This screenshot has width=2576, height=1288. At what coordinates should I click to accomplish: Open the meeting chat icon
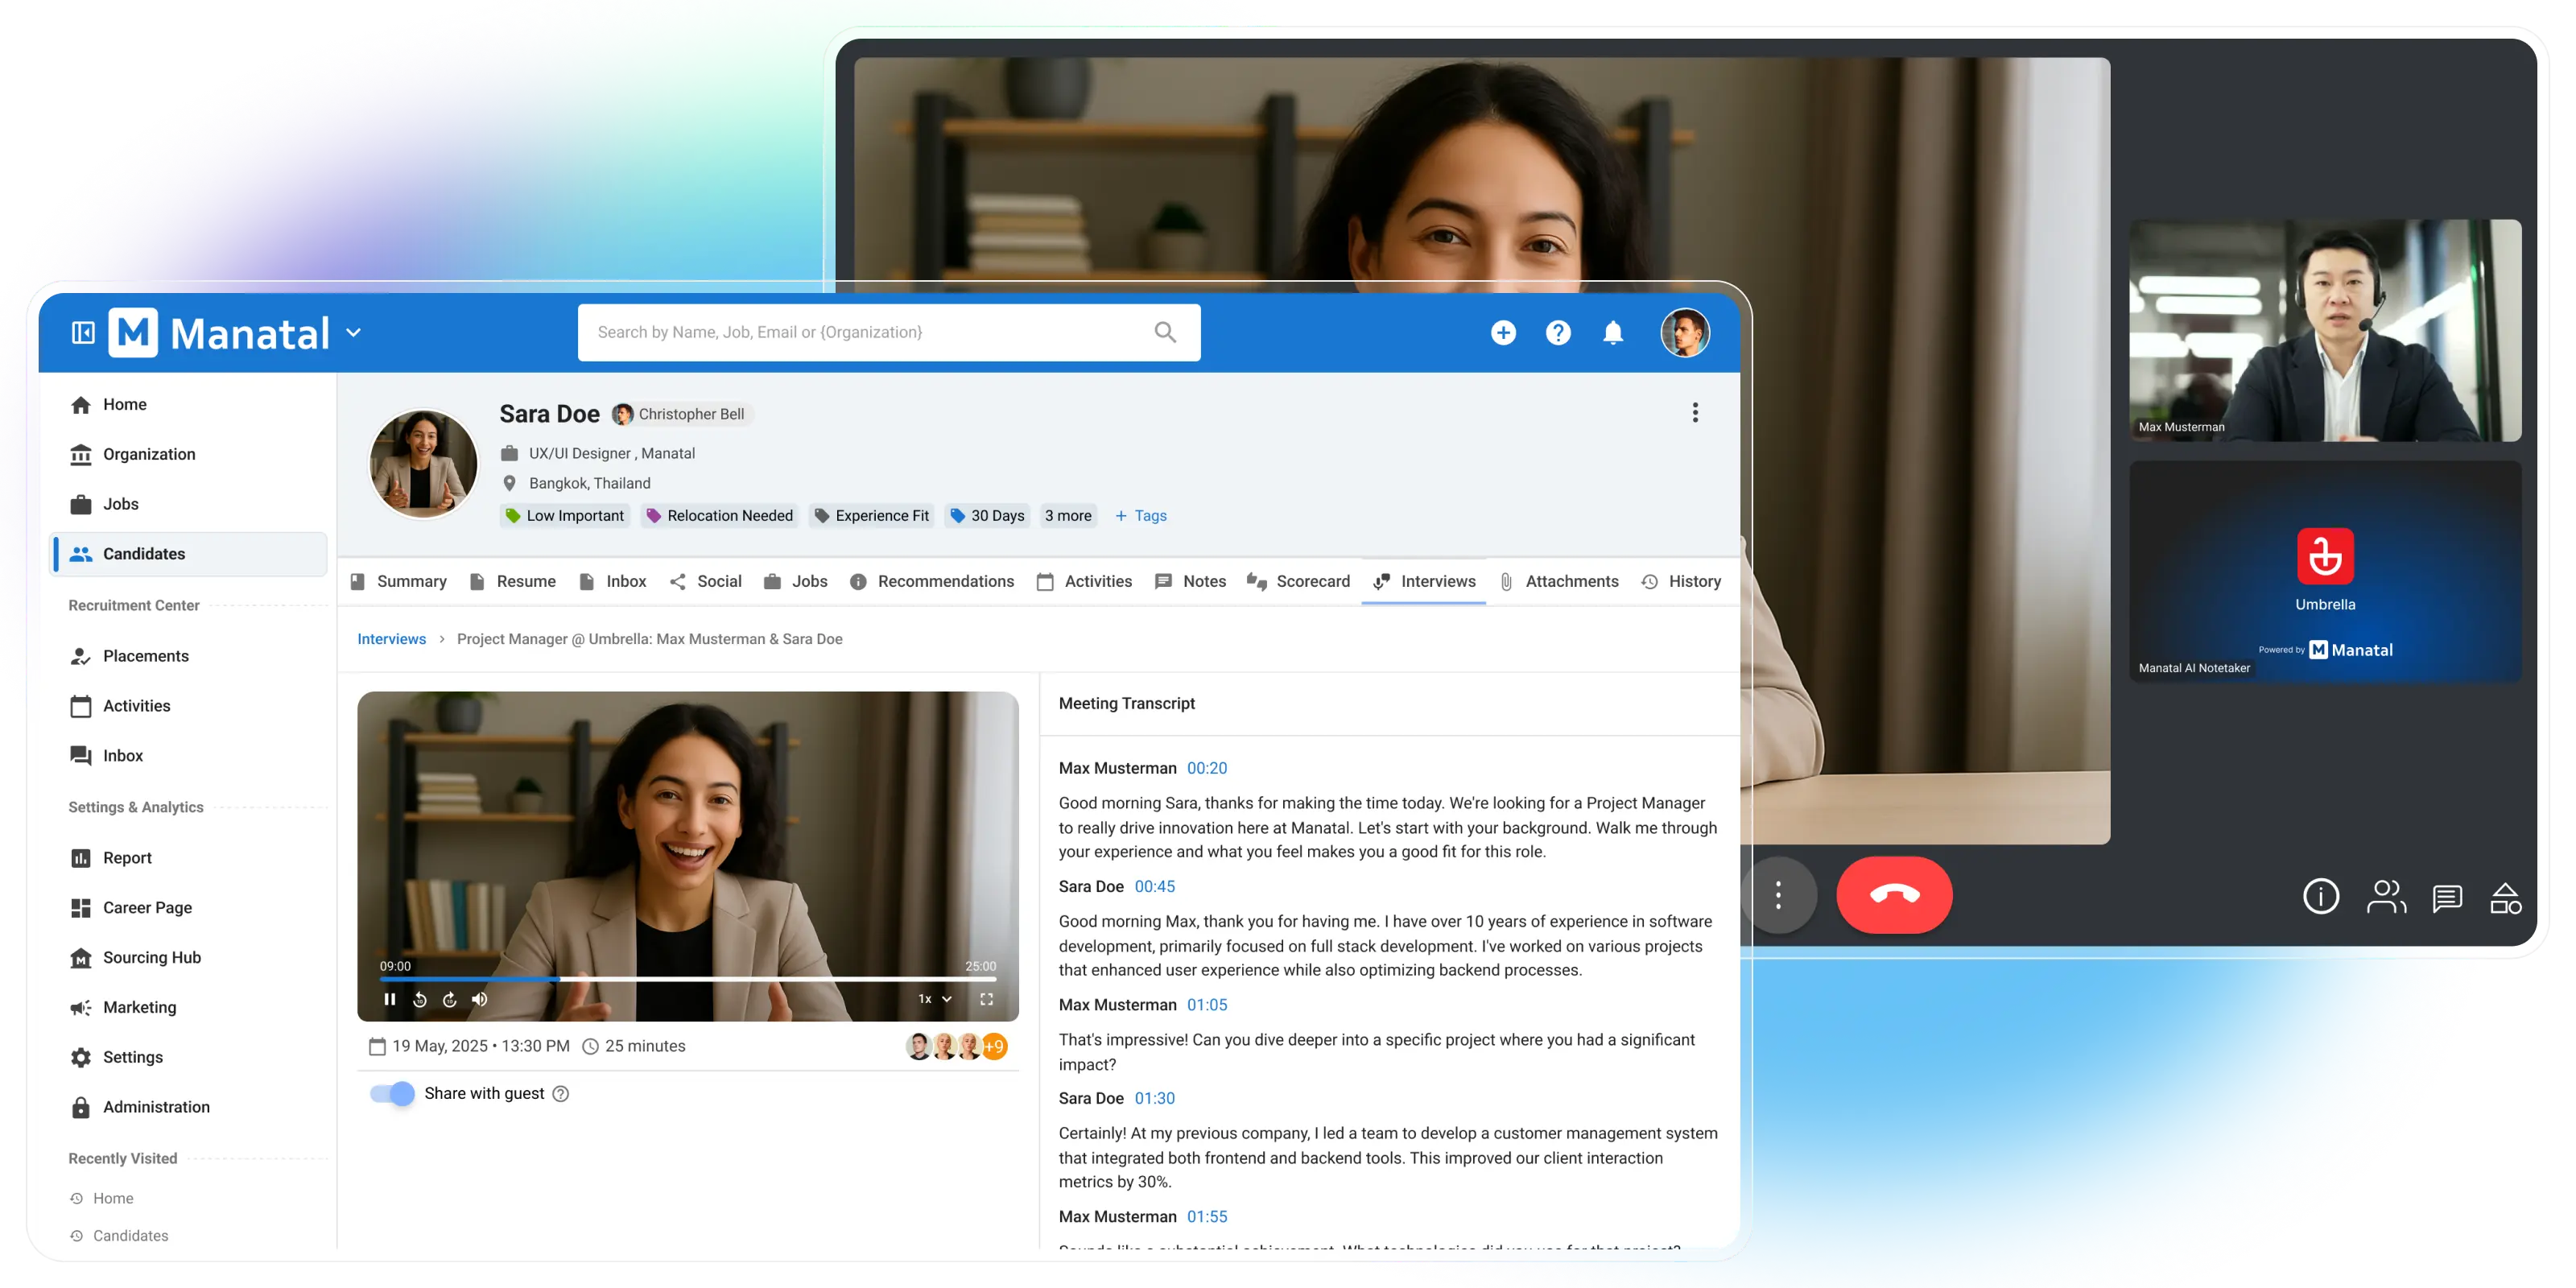[2446, 897]
